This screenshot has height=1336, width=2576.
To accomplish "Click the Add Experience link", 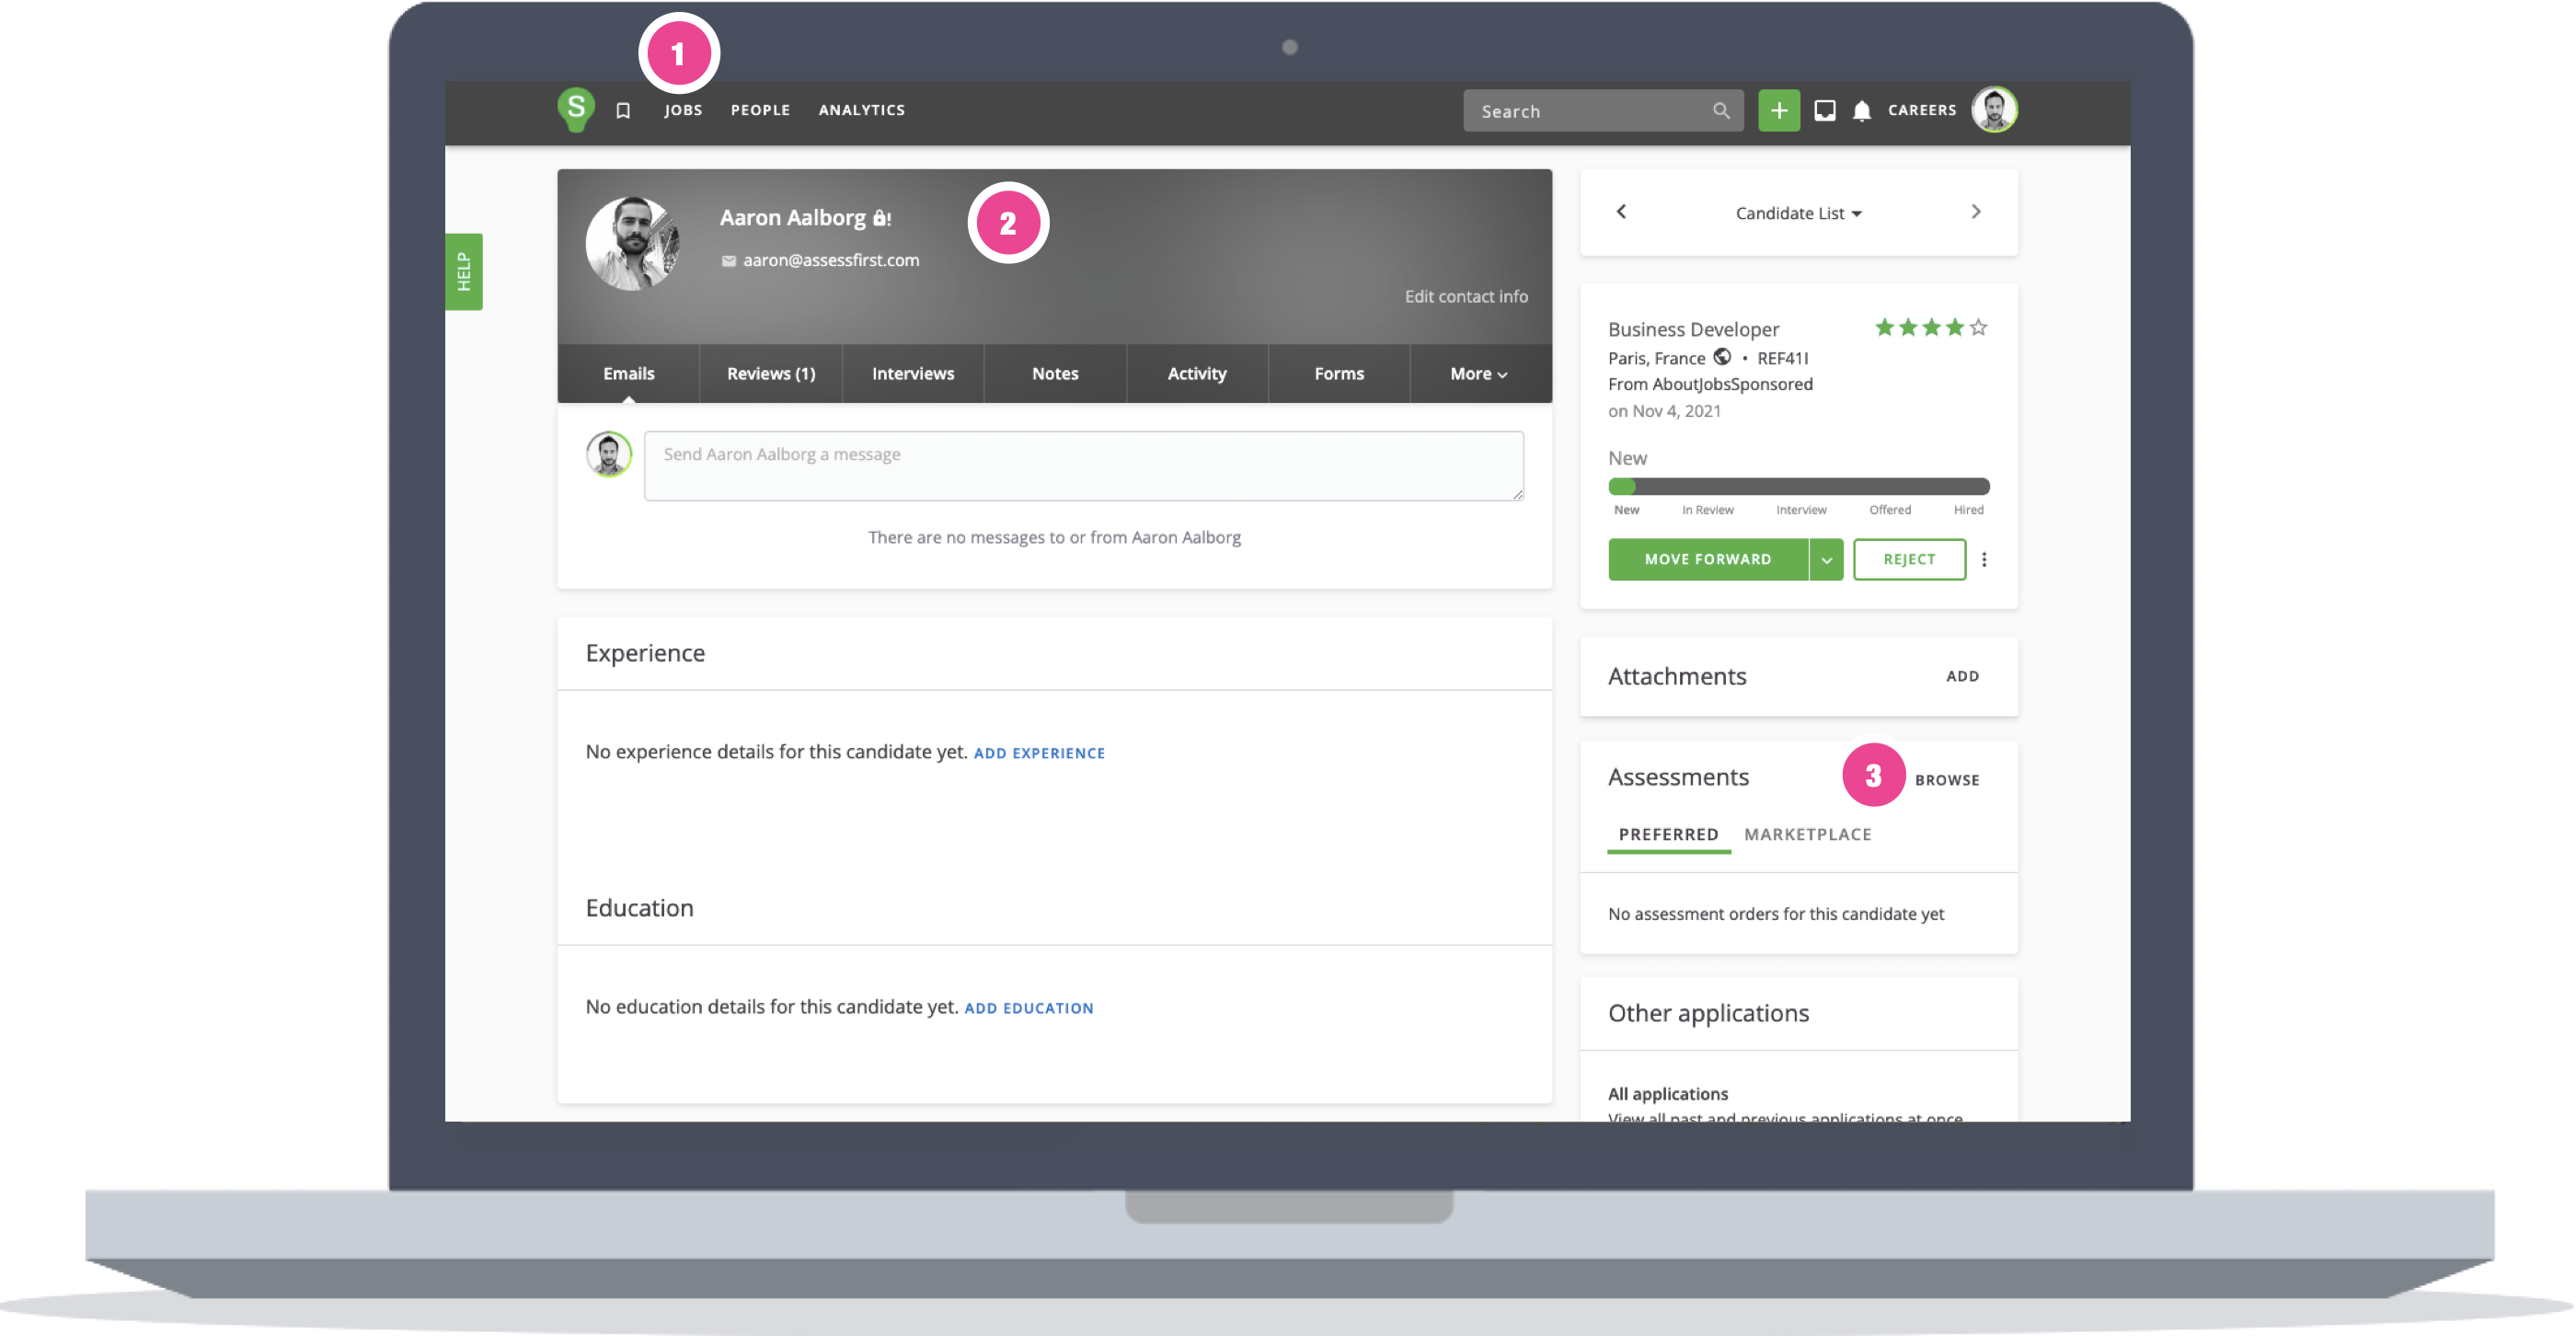I will pyautogui.click(x=1039, y=754).
